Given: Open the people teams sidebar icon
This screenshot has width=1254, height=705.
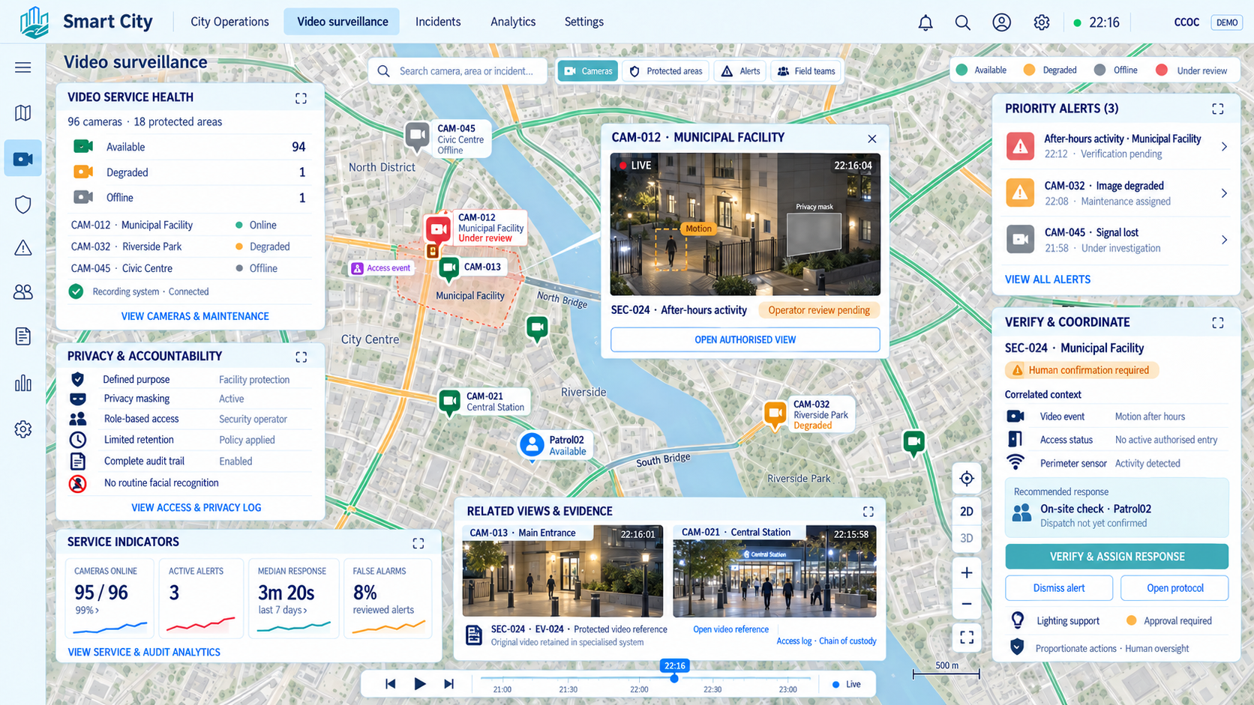Looking at the screenshot, I should (x=23, y=292).
